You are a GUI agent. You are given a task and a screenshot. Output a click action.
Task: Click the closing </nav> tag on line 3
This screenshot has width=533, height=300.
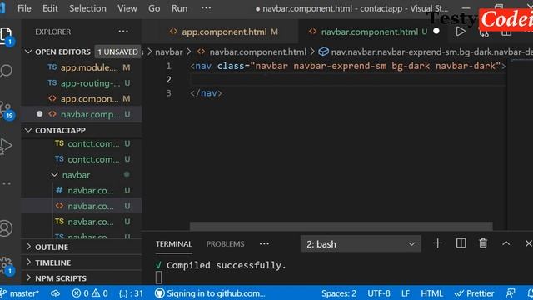[x=206, y=93]
